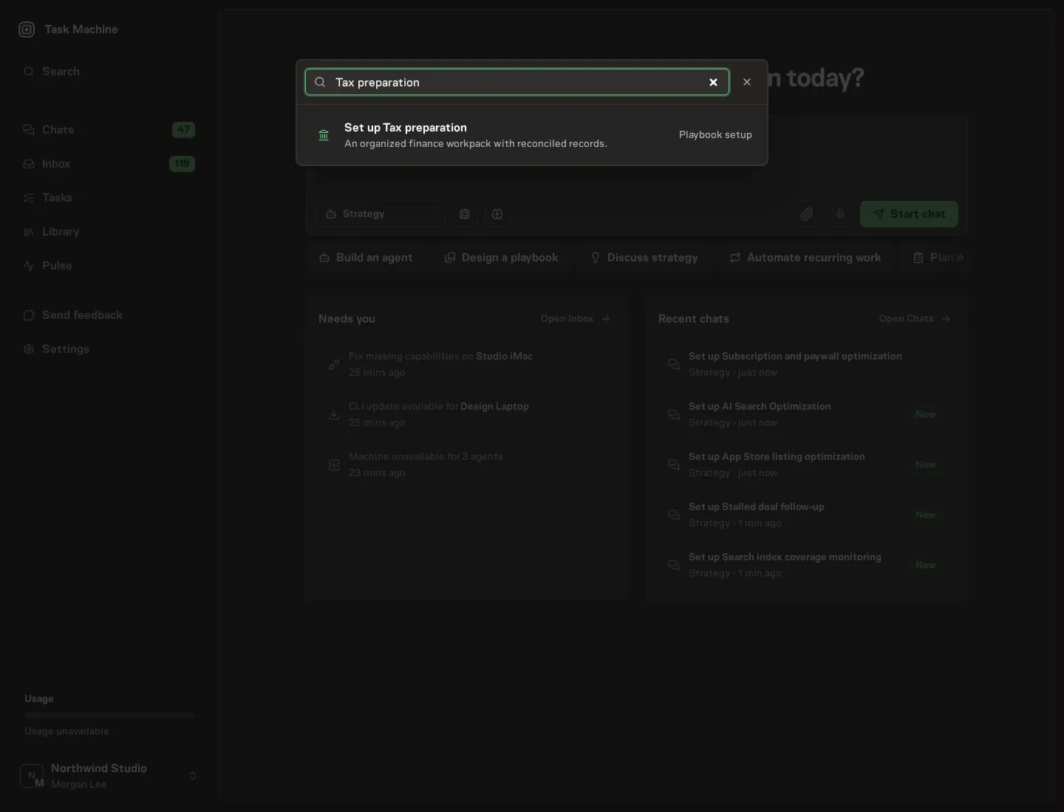This screenshot has height=812, width=1064.
Task: Close the search dialog
Action: (x=747, y=82)
